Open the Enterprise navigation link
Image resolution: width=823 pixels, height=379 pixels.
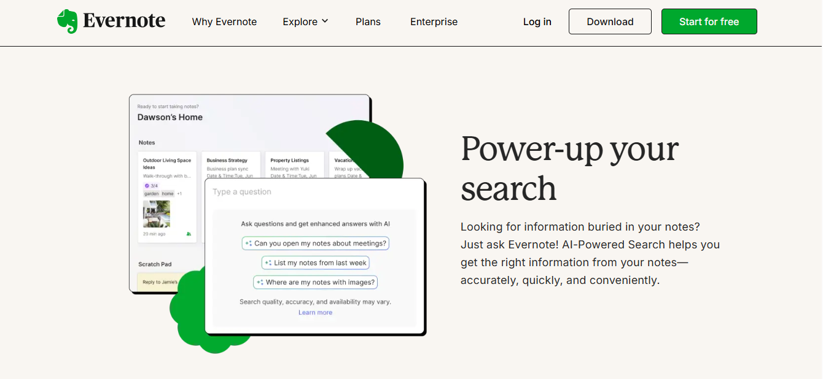434,21
